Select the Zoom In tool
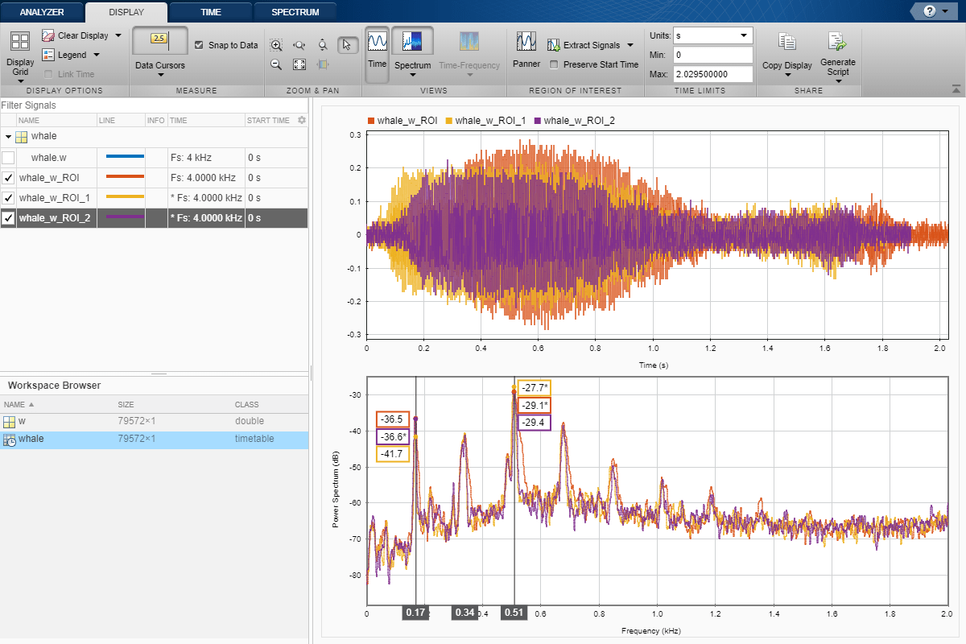 point(276,46)
